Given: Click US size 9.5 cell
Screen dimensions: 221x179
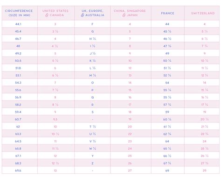Looking at the screenshot, I should (x=55, y=119).
